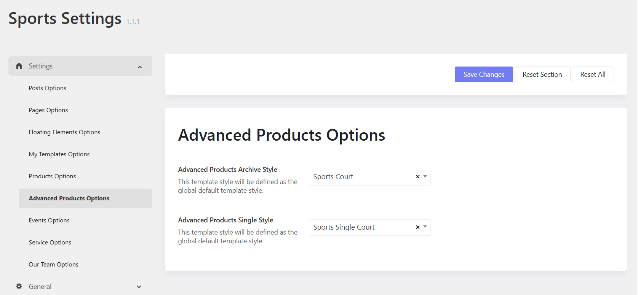Viewport: 638px width, 295px height.
Task: Go to Service Options
Action: coord(50,243)
